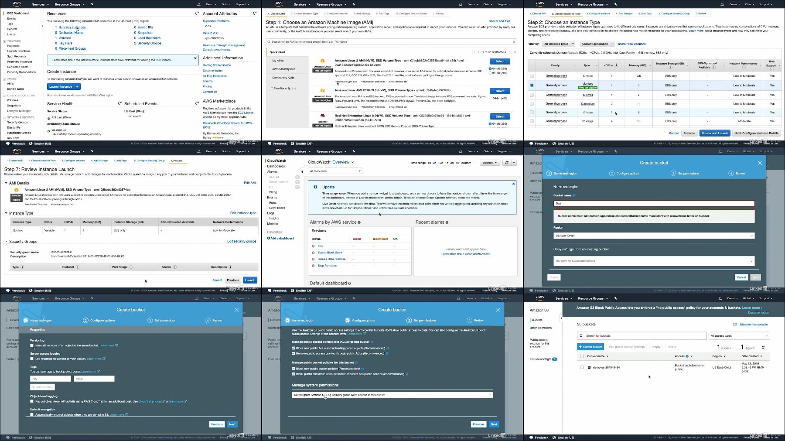Open CloudWatch Overview dropdown
This screenshot has height=441, width=785.
pyautogui.click(x=343, y=162)
